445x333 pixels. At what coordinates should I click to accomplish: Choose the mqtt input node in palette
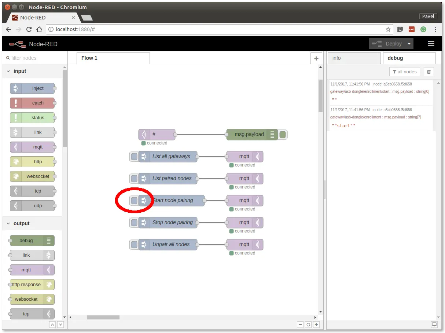click(32, 147)
